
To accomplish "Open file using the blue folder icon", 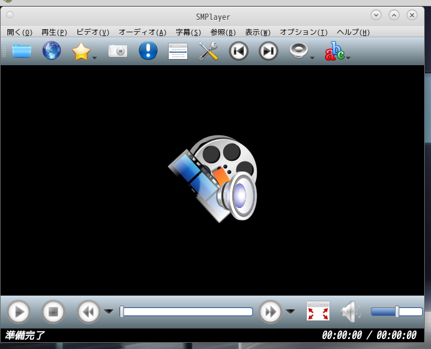I will pos(22,51).
